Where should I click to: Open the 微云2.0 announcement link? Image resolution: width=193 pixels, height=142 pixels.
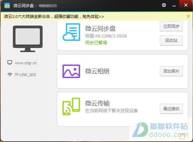point(54,16)
